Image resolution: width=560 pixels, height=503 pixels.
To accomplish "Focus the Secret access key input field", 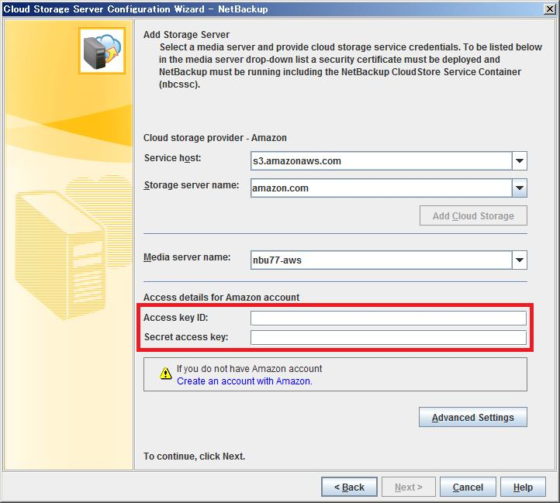I will click(389, 337).
